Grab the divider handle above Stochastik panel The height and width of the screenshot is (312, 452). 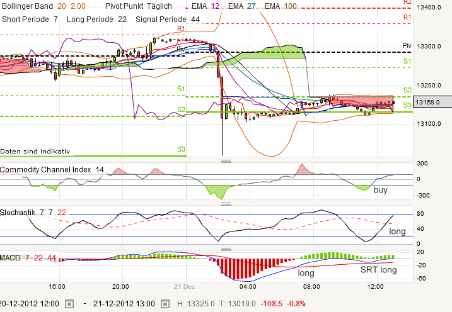(x=226, y=204)
